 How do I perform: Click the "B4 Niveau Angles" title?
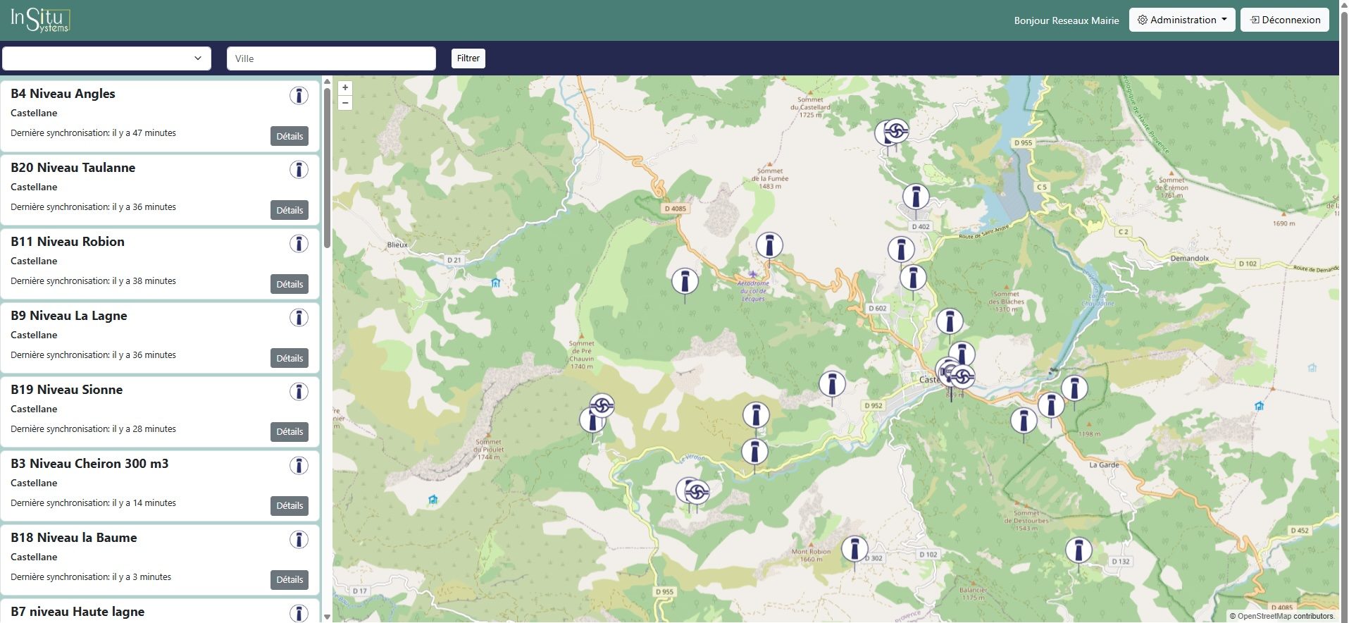(x=63, y=94)
